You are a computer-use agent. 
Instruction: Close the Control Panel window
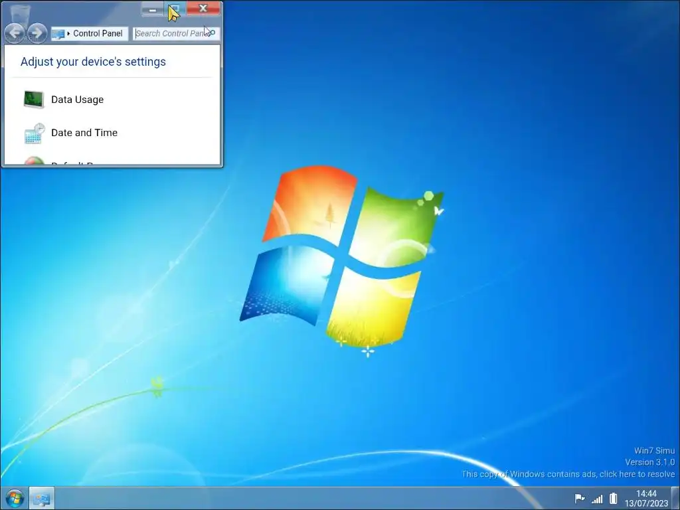pos(203,9)
